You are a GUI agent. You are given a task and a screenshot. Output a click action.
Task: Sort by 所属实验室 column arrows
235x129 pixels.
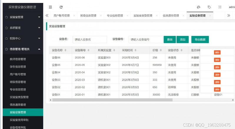[114, 50]
